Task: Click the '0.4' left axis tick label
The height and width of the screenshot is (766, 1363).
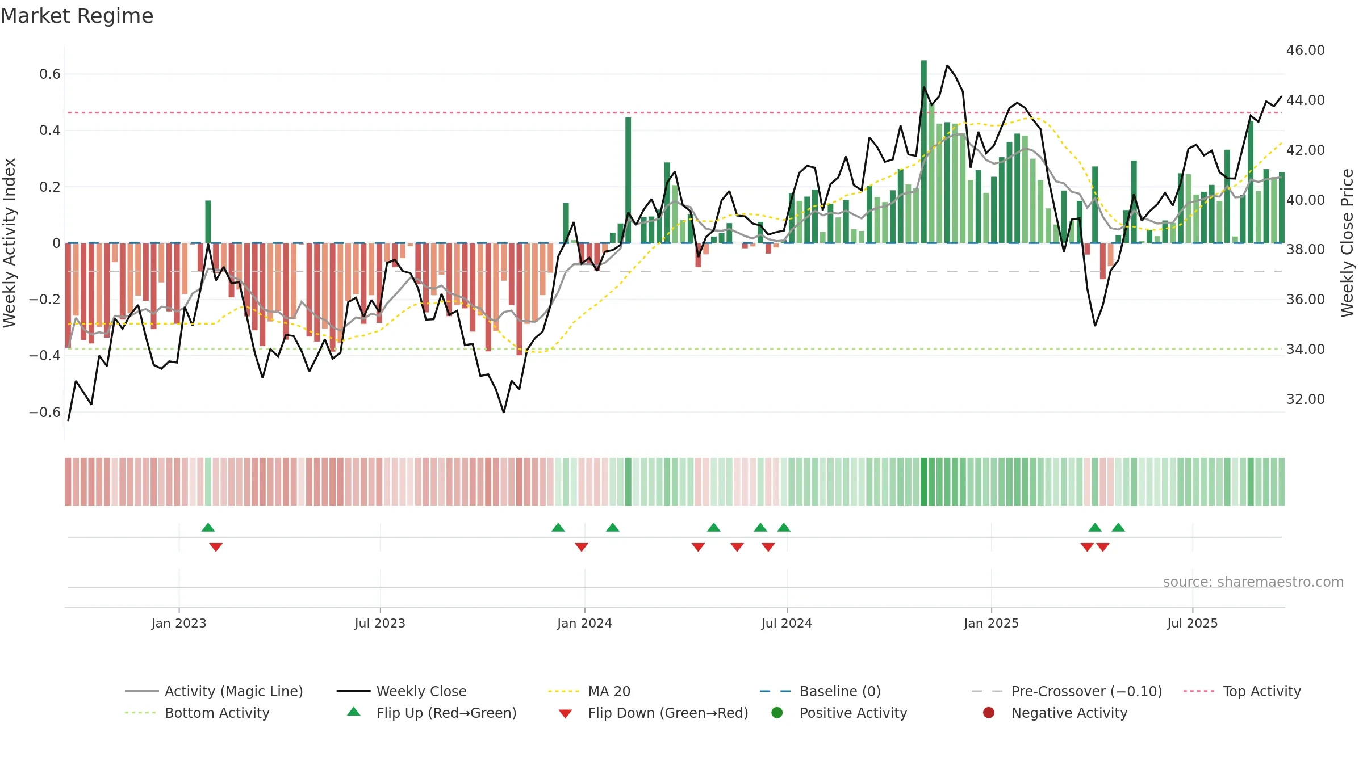Action: point(50,131)
